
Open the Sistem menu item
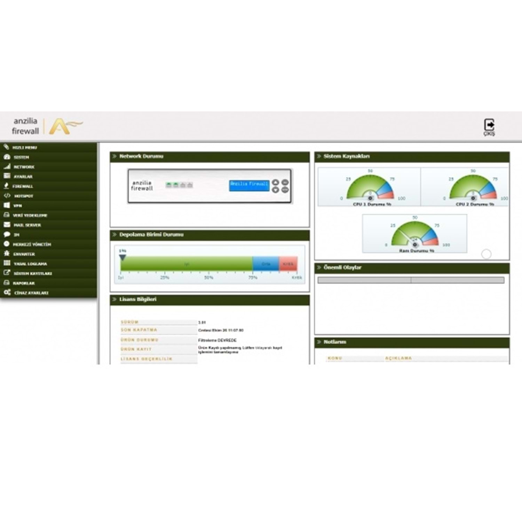tap(49, 157)
